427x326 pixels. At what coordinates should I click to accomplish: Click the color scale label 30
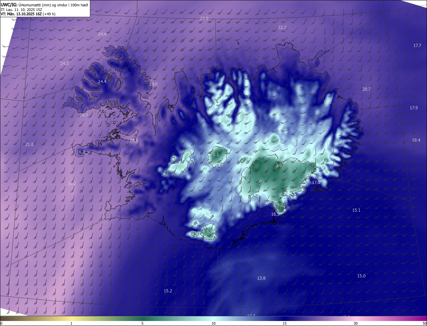click(356, 324)
